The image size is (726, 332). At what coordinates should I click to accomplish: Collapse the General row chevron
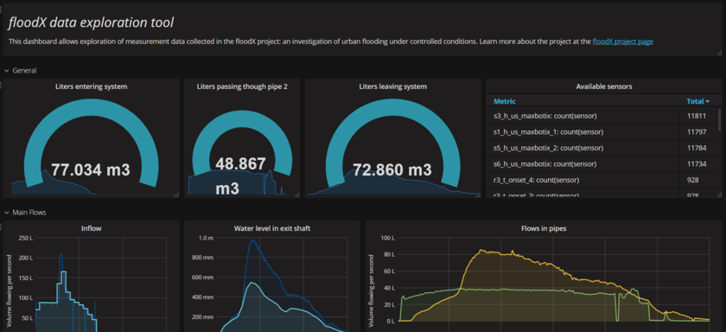pyautogui.click(x=7, y=71)
